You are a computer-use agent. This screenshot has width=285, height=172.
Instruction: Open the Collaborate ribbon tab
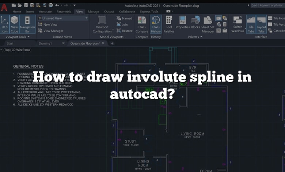(x=127, y=11)
